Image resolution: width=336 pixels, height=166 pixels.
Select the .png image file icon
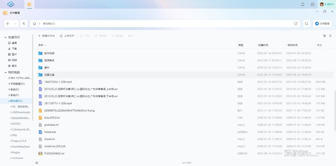coord(40,110)
